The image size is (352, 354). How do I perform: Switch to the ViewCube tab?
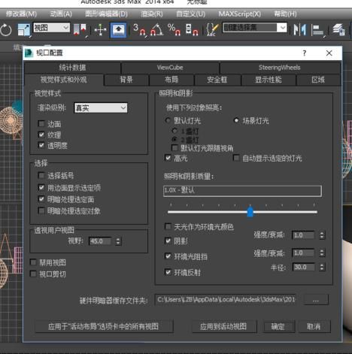tap(170, 68)
